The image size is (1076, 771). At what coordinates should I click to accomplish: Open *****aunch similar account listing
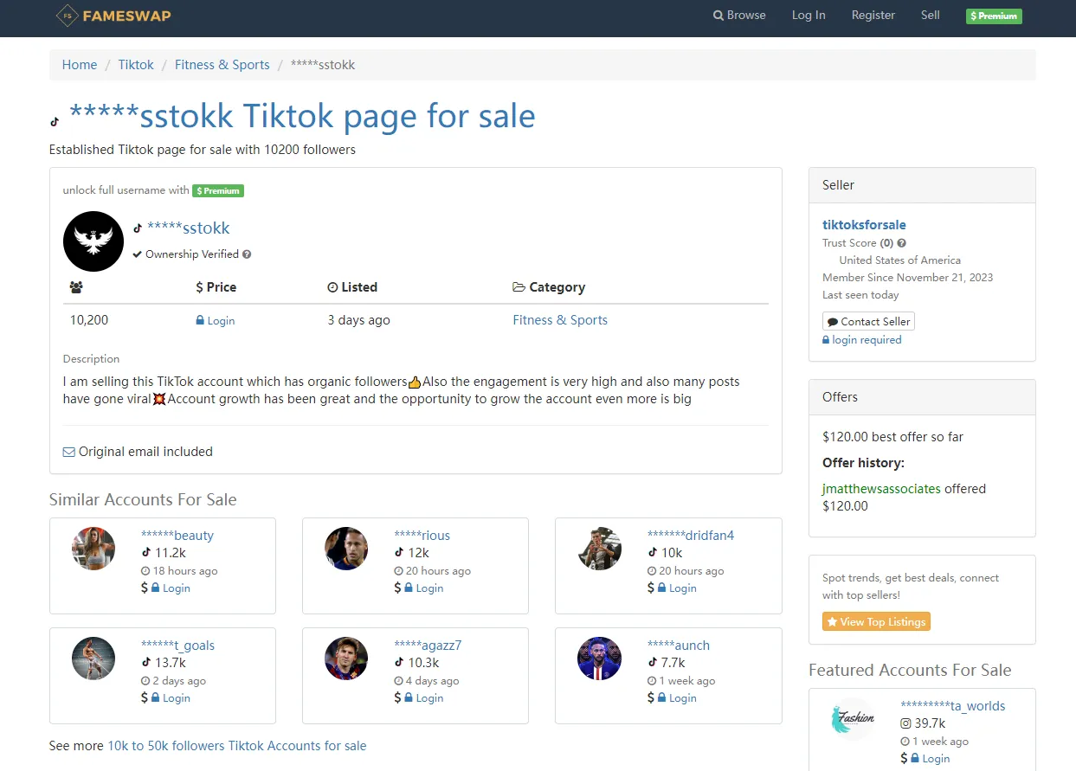(x=679, y=646)
